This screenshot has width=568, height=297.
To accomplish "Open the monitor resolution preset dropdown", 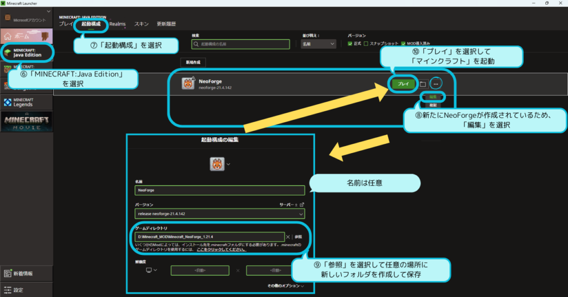I will point(151,270).
